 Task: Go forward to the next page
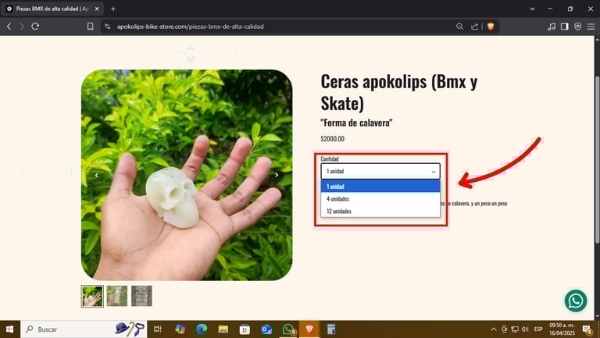click(22, 27)
